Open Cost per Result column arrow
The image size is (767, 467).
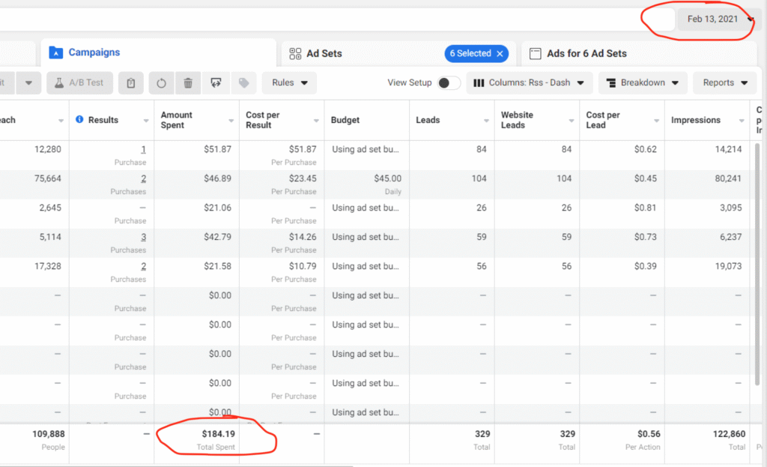(x=316, y=121)
